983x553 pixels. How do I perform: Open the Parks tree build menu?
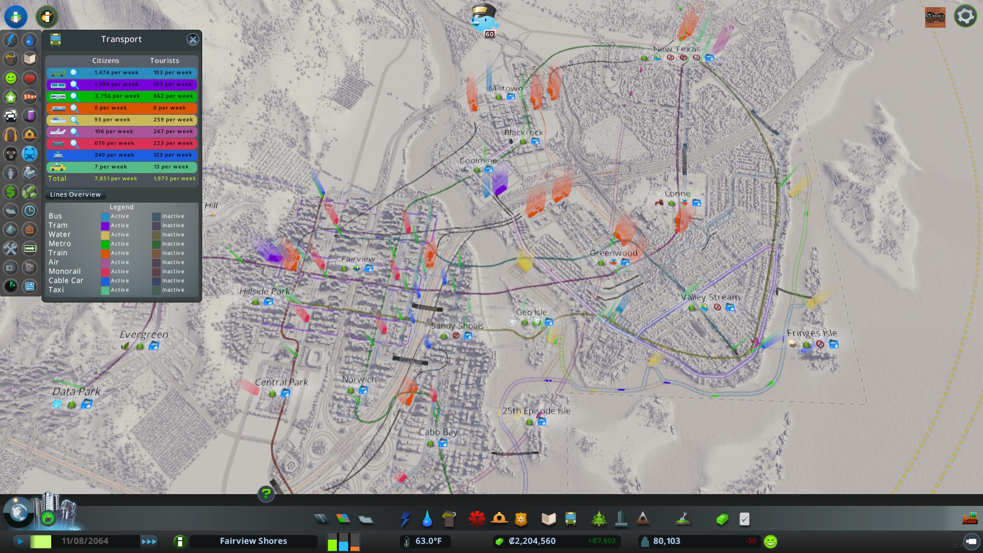[x=599, y=519]
